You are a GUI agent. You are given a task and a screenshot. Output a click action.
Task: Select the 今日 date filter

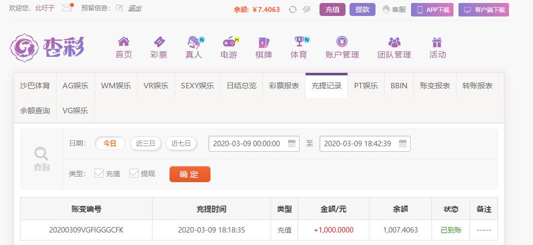[110, 143]
